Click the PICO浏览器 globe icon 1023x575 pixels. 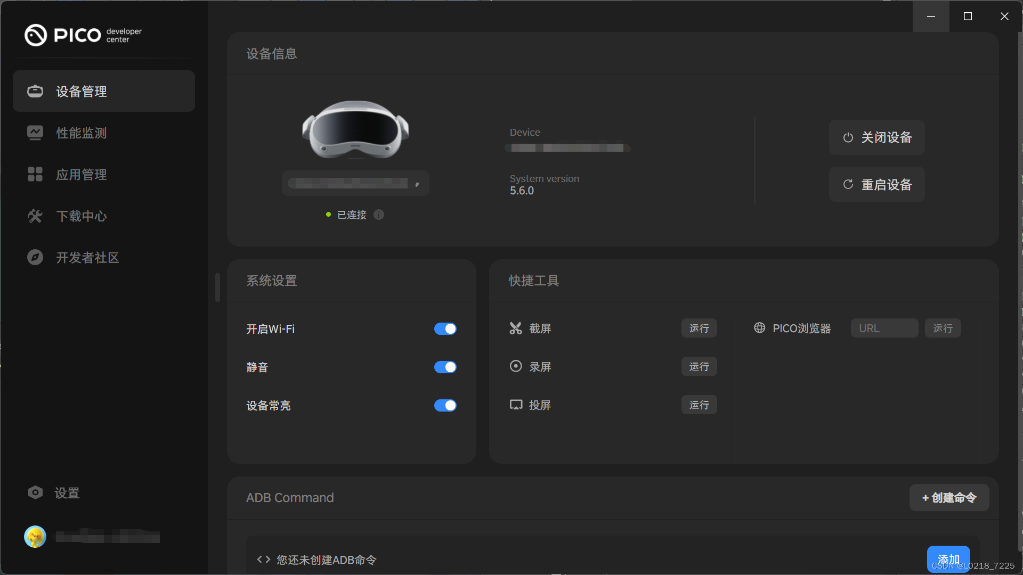pyautogui.click(x=759, y=328)
